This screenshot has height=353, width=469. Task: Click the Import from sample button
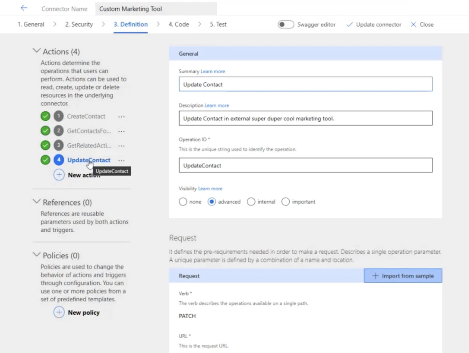tap(403, 276)
